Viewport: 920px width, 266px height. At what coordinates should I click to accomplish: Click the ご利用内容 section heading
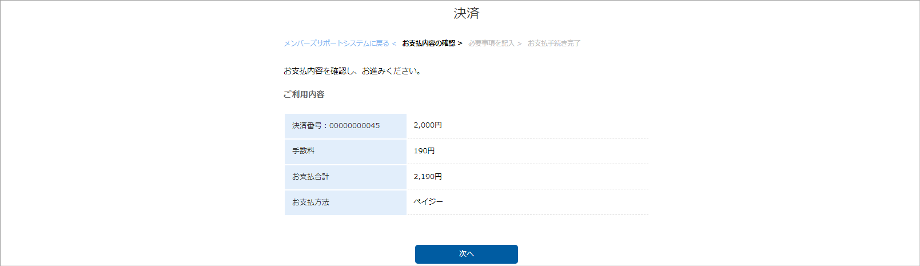tap(304, 94)
